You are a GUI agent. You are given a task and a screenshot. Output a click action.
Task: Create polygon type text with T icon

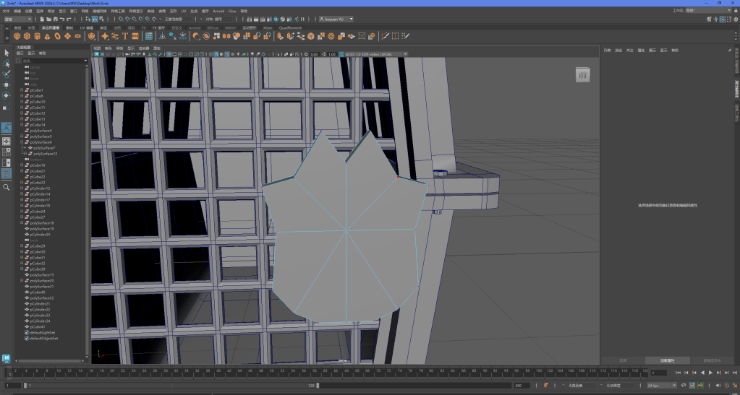[125, 36]
